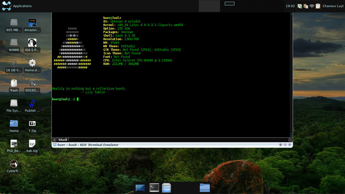Image resolution: width=345 pixels, height=194 pixels.
Task: Open the file cabinet manager in dock
Action: click(x=166, y=188)
